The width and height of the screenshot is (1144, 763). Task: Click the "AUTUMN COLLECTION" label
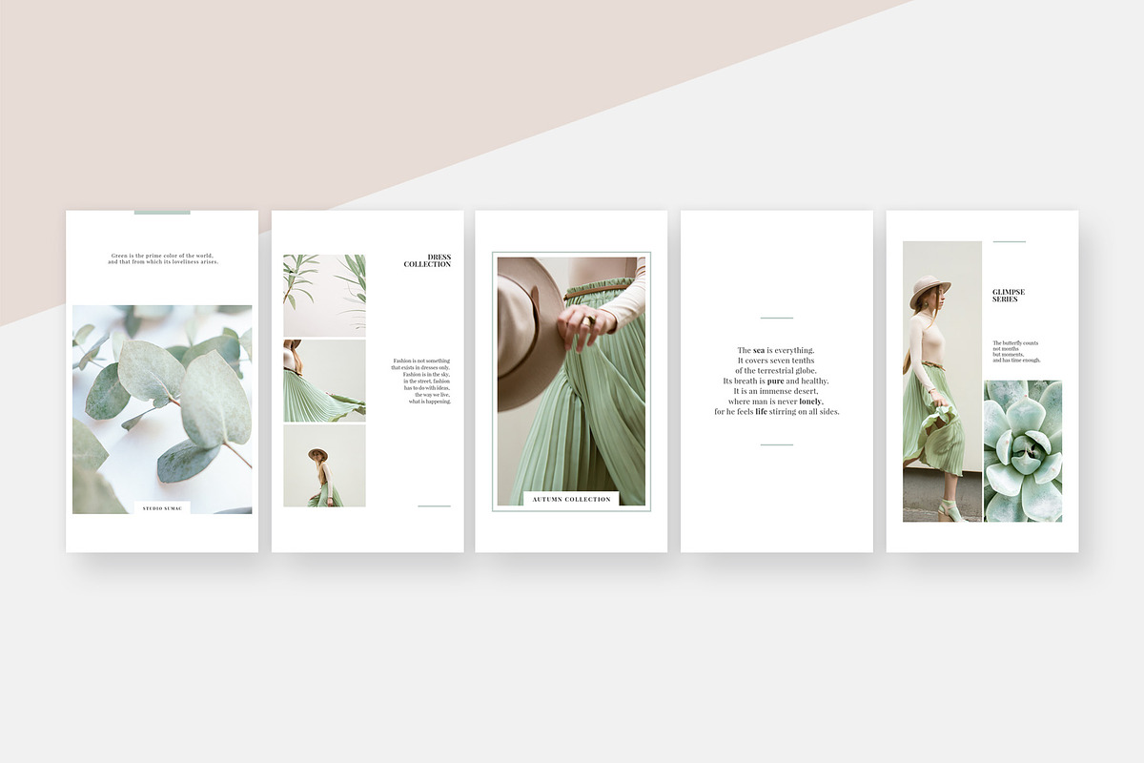click(571, 499)
